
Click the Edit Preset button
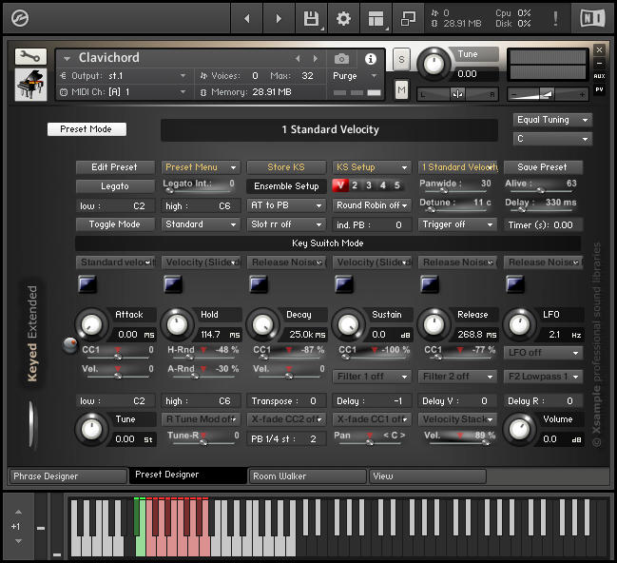[x=114, y=167]
